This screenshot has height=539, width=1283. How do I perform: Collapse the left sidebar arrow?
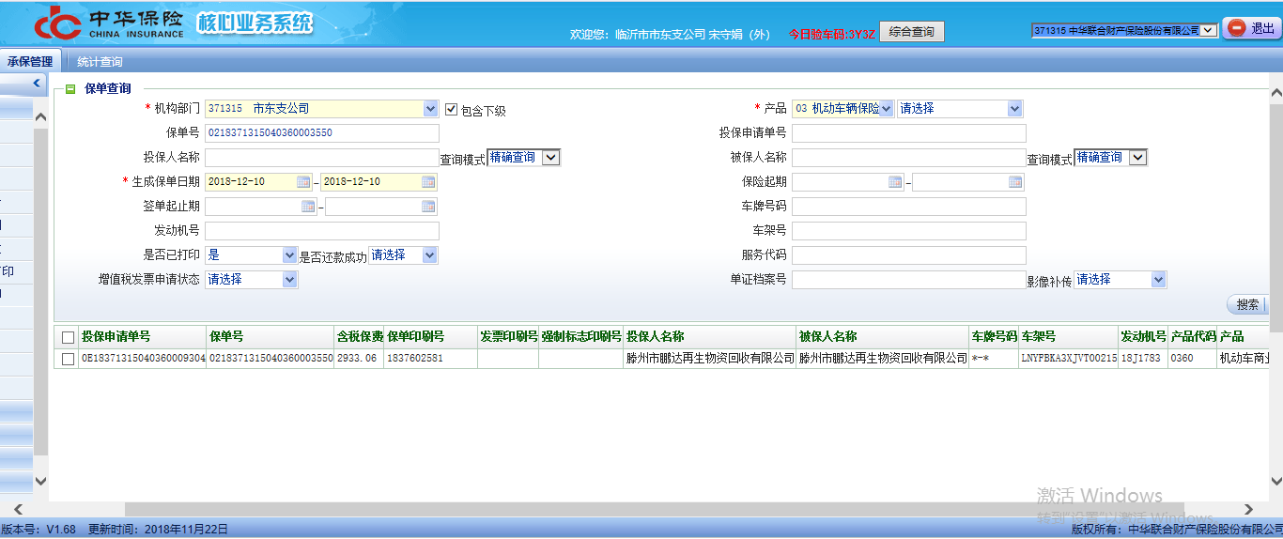pos(37,84)
